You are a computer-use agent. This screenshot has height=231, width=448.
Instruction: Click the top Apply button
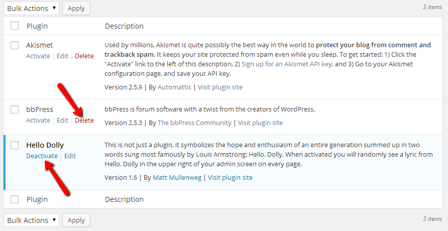point(76,9)
